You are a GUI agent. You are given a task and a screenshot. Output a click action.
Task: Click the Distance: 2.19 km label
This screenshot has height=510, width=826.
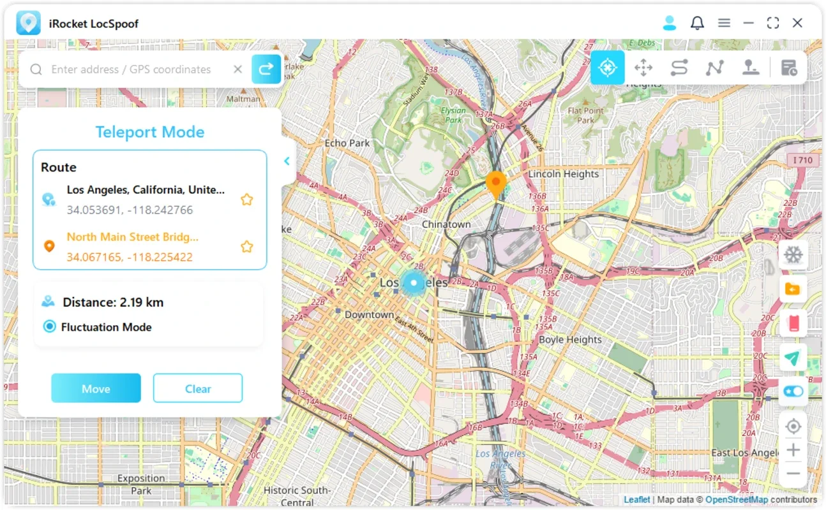coord(113,302)
